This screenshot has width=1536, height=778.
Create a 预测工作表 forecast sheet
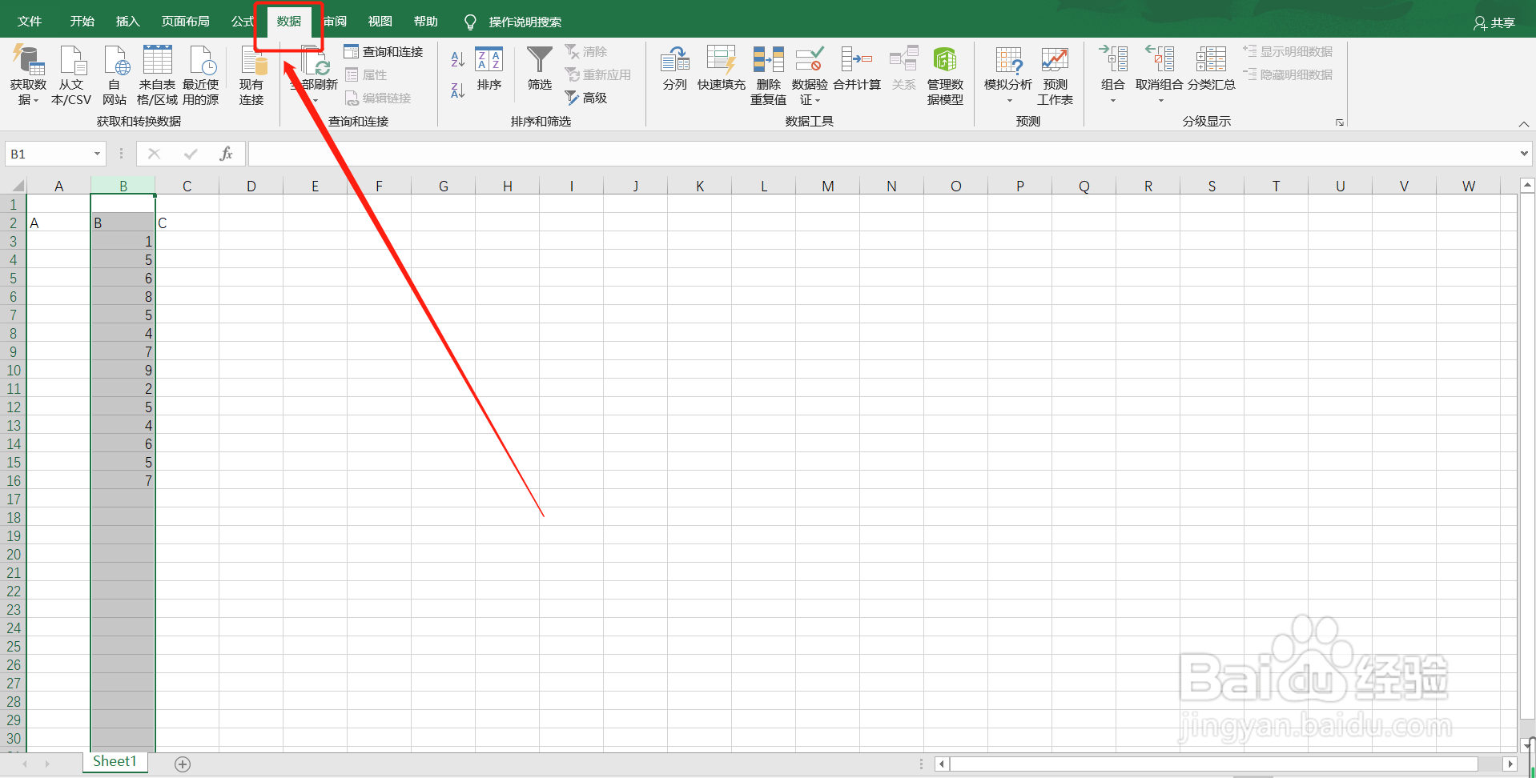[1055, 75]
